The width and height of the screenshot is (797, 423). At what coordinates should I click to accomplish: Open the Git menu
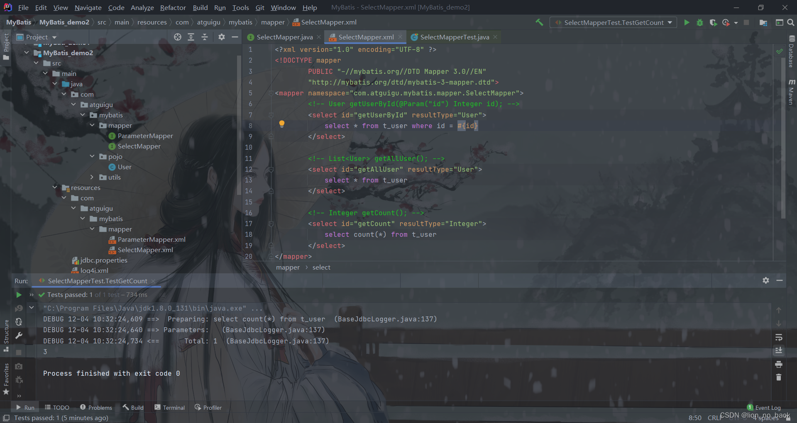point(260,7)
